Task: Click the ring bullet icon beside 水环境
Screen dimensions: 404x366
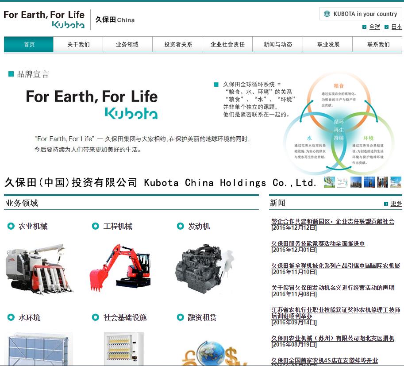Action: click(11, 317)
